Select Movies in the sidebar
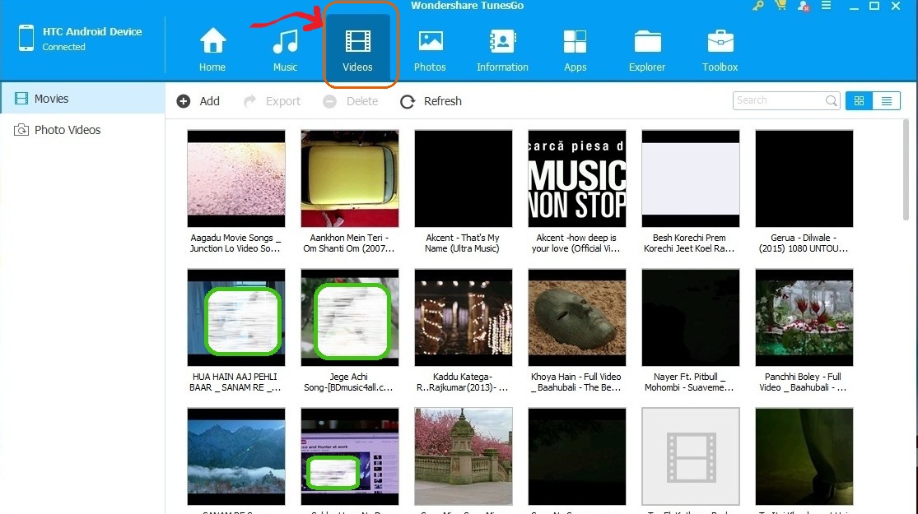 coord(51,99)
